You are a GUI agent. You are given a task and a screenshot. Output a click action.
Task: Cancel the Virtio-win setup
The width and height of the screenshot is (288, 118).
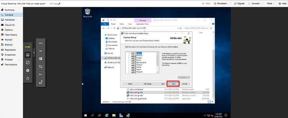point(184,84)
